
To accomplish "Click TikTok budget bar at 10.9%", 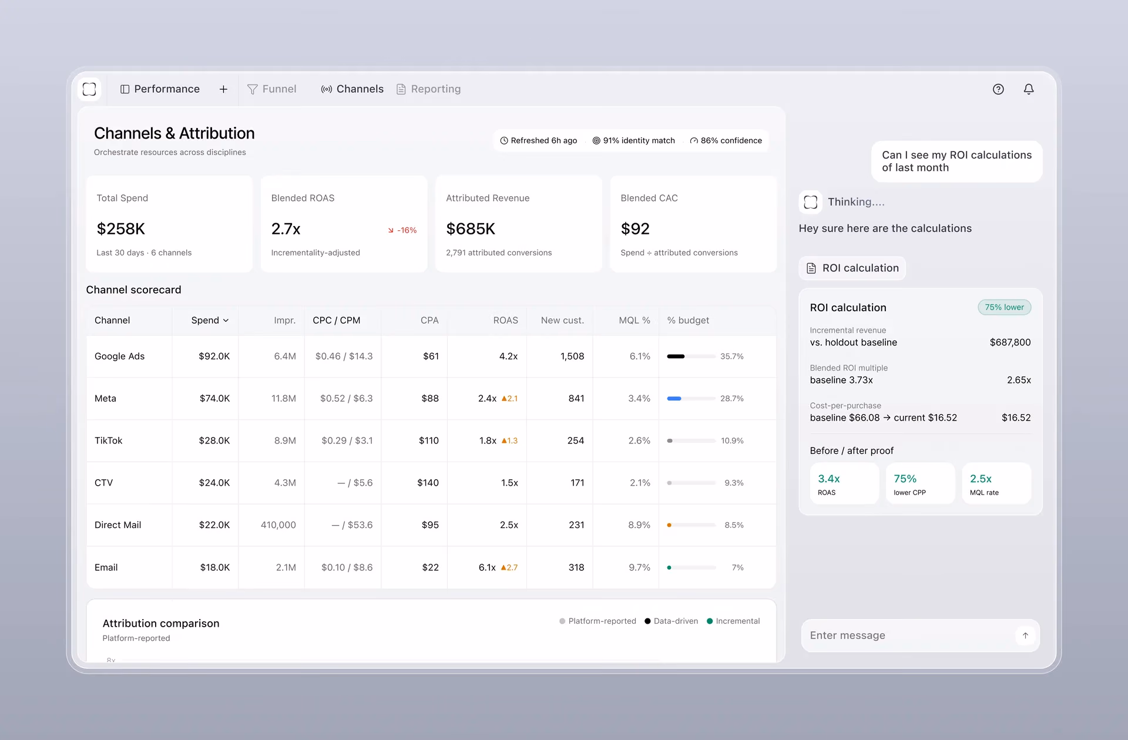I will pyautogui.click(x=691, y=441).
